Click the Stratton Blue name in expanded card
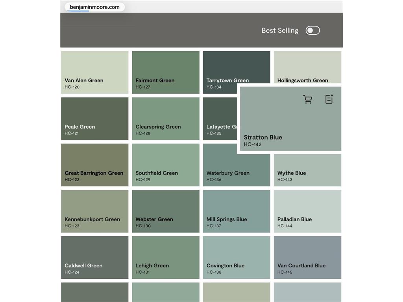Screen dimensions: 403x302 tap(263, 137)
